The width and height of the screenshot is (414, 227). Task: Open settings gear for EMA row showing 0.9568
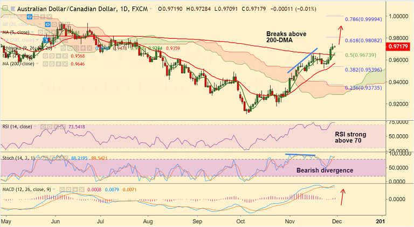pyautogui.click(x=52, y=56)
